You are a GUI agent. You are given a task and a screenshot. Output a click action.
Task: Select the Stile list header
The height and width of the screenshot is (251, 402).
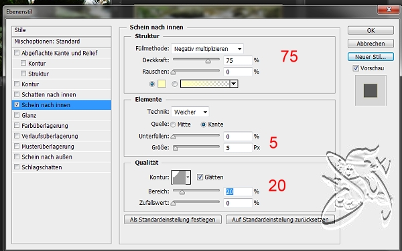click(x=62, y=30)
